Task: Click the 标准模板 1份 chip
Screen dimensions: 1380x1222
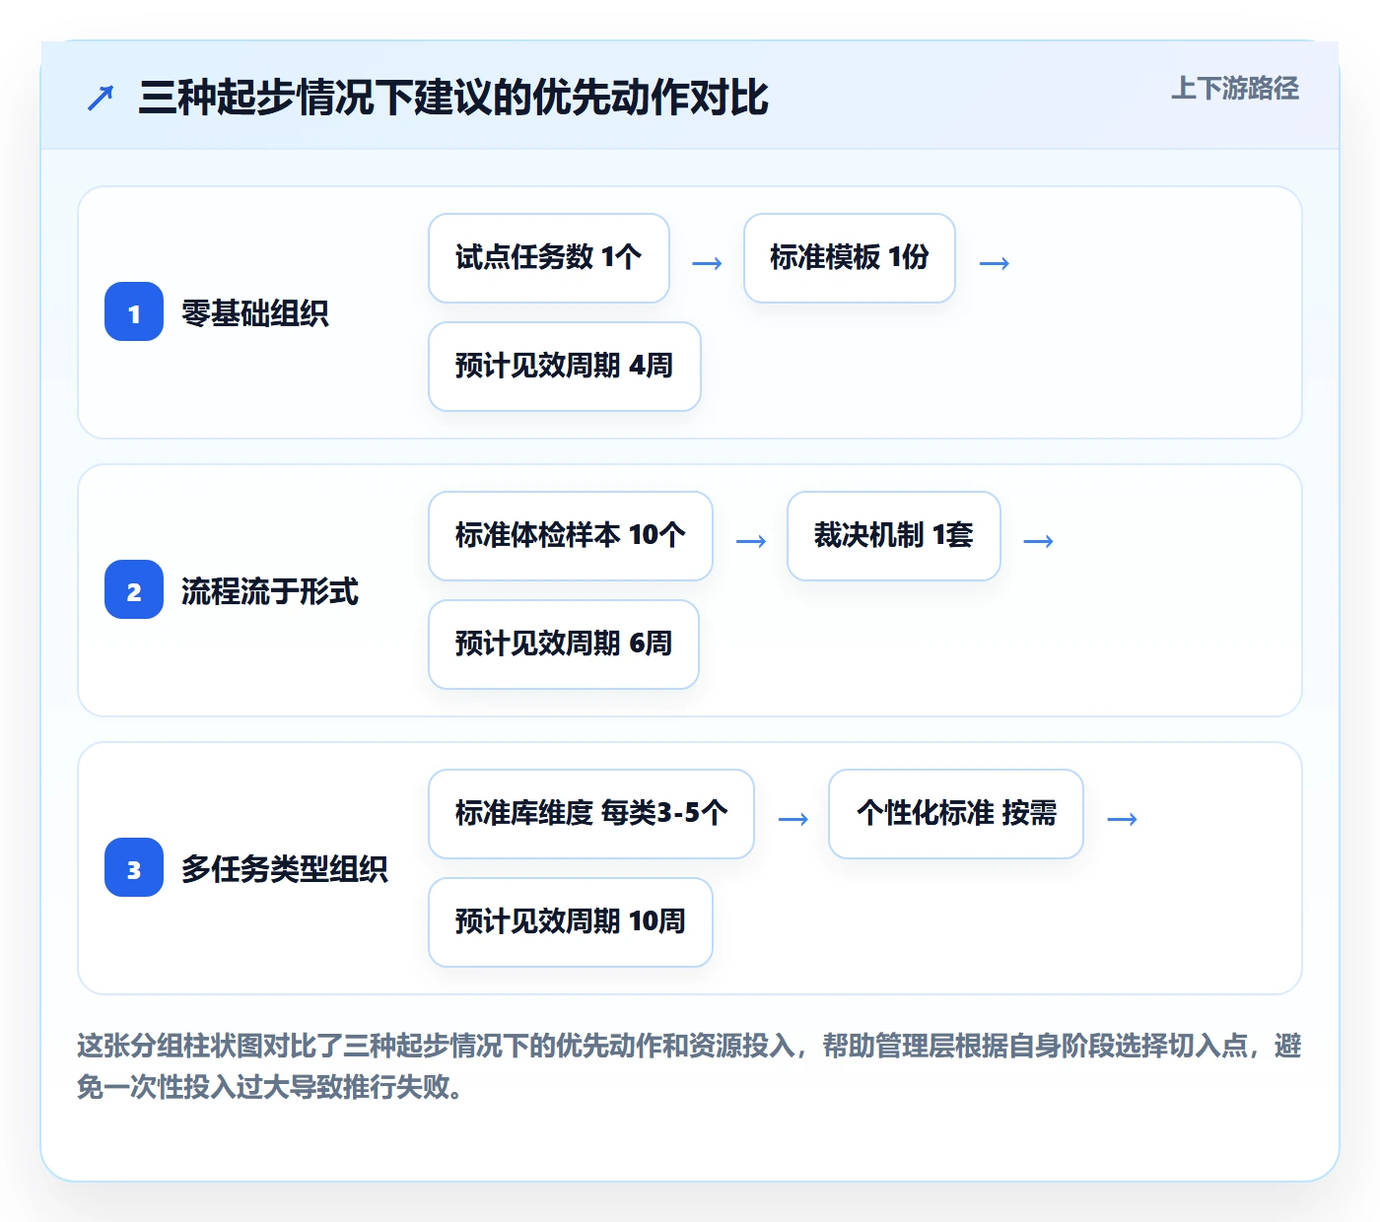Action: click(x=850, y=258)
